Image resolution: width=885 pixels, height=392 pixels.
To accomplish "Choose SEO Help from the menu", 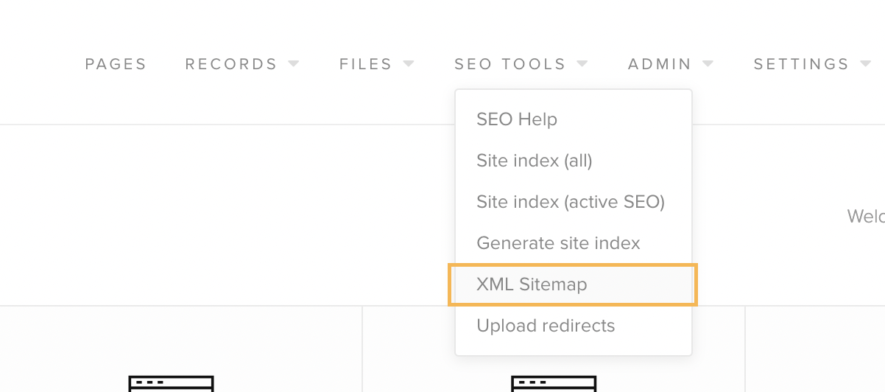I will tap(574, 119).
